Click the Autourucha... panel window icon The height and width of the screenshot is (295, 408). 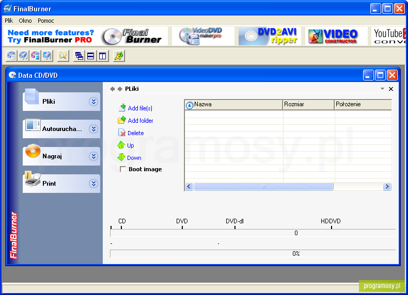tap(33, 125)
